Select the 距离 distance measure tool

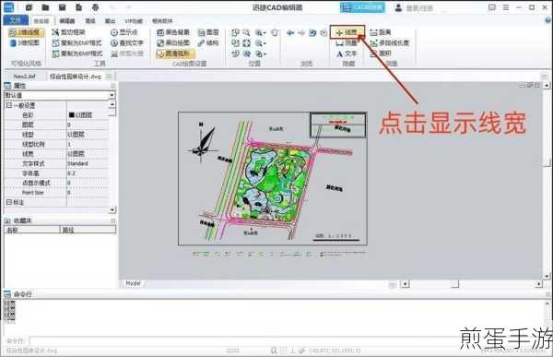tap(381, 32)
